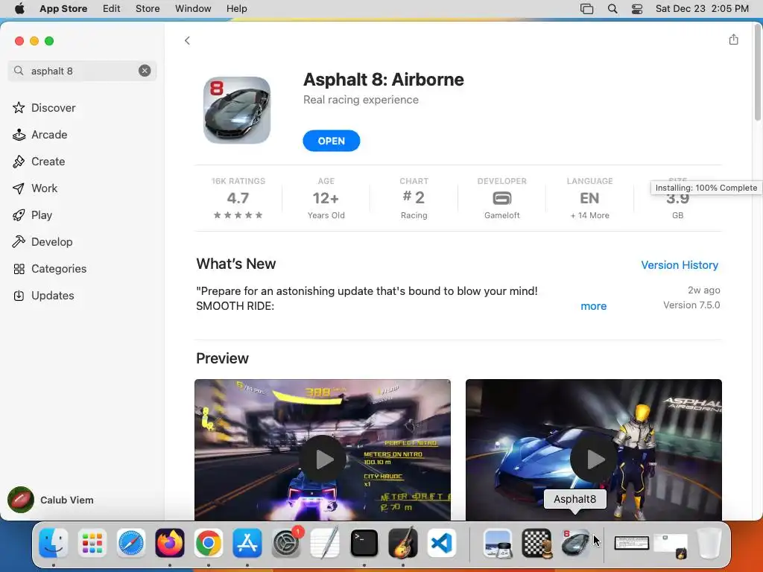Show the Updates page

tap(43, 295)
